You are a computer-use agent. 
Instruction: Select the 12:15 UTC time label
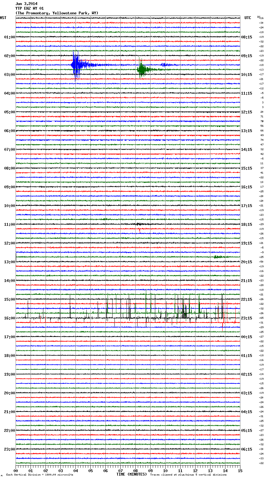click(x=247, y=112)
